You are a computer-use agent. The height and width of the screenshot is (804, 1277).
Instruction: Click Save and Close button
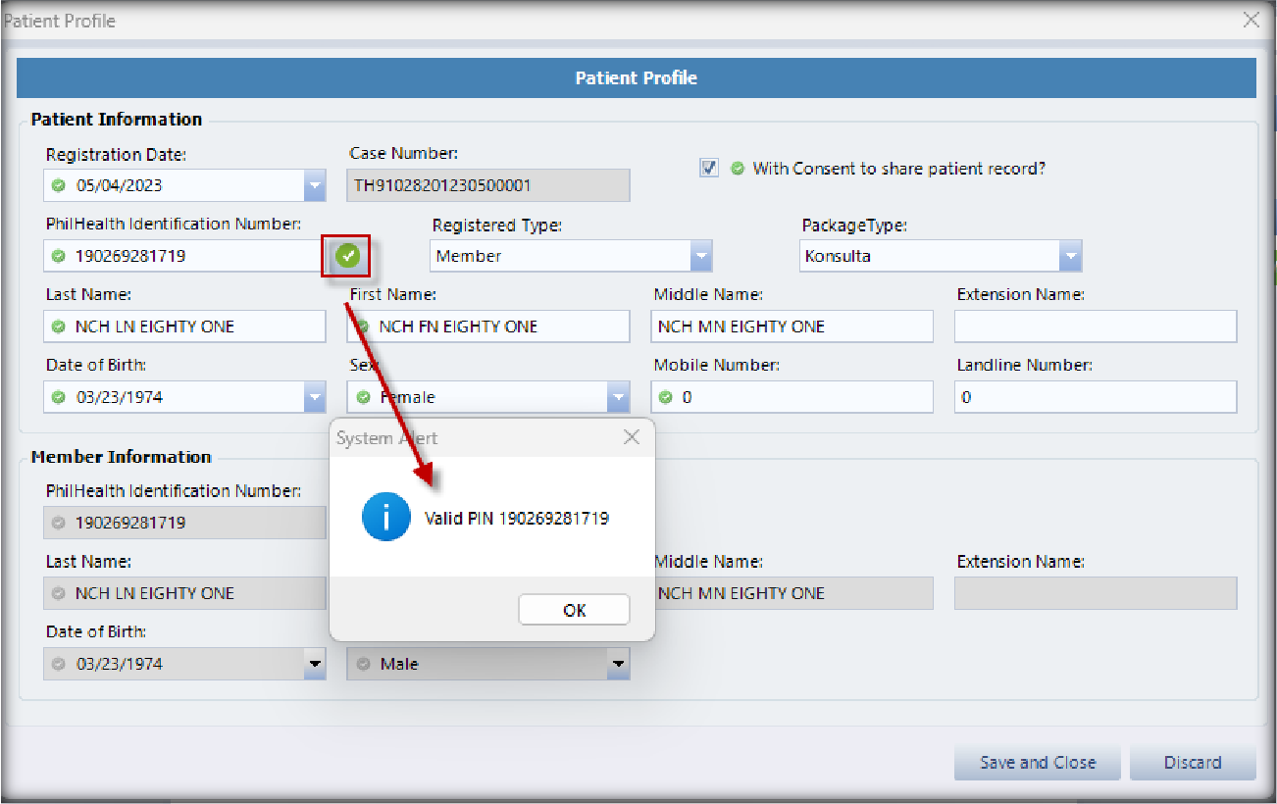[x=1038, y=762]
